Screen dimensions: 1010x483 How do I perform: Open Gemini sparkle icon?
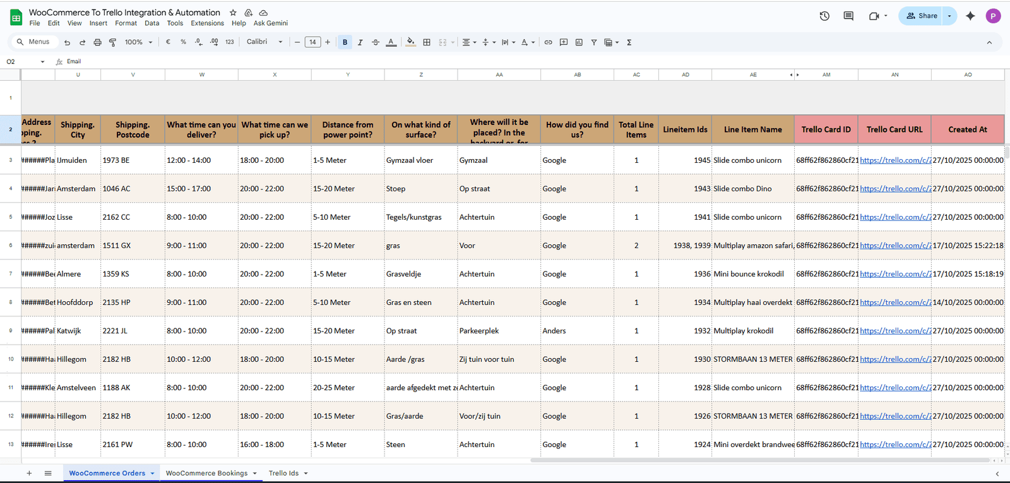pyautogui.click(x=970, y=16)
